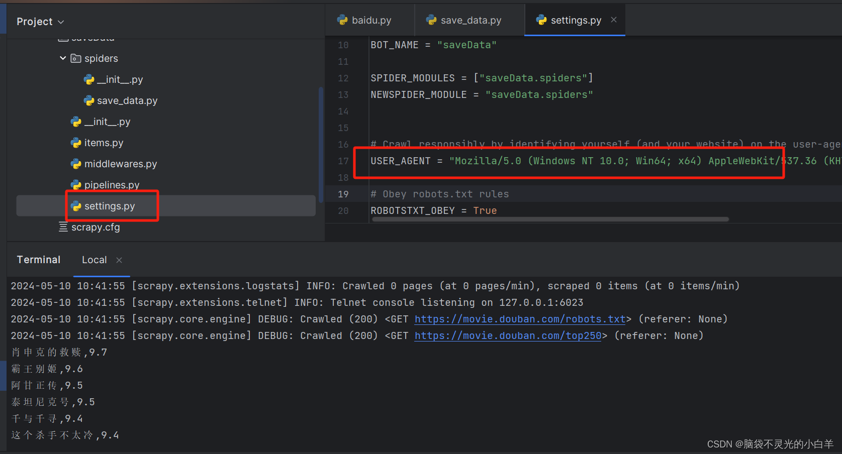Image resolution: width=842 pixels, height=454 pixels.
Task: Open the package-level __init__.py file
Action: [107, 122]
